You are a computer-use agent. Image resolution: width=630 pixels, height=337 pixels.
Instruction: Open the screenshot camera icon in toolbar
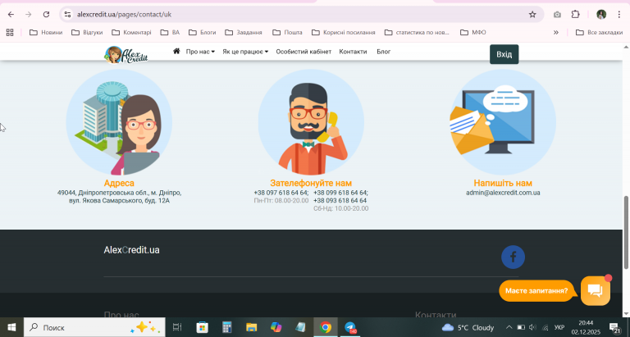(x=557, y=15)
